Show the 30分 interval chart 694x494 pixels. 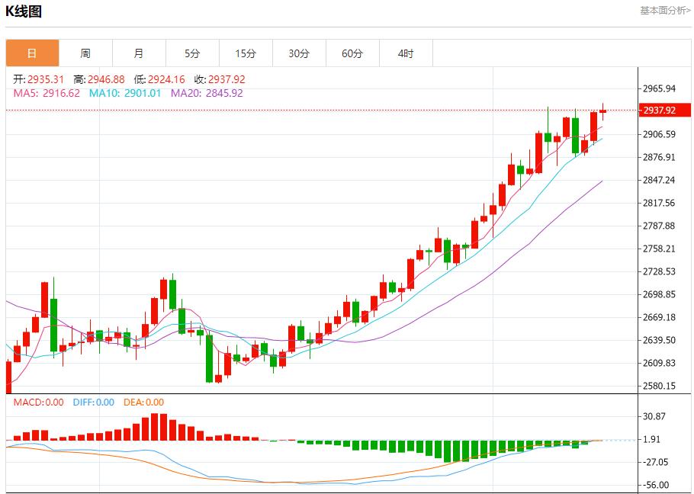[x=299, y=53]
